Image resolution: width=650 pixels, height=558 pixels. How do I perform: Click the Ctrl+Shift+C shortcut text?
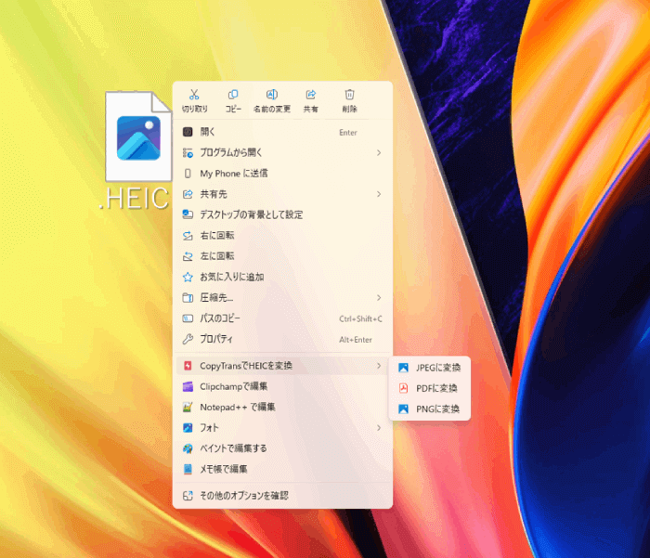click(360, 318)
